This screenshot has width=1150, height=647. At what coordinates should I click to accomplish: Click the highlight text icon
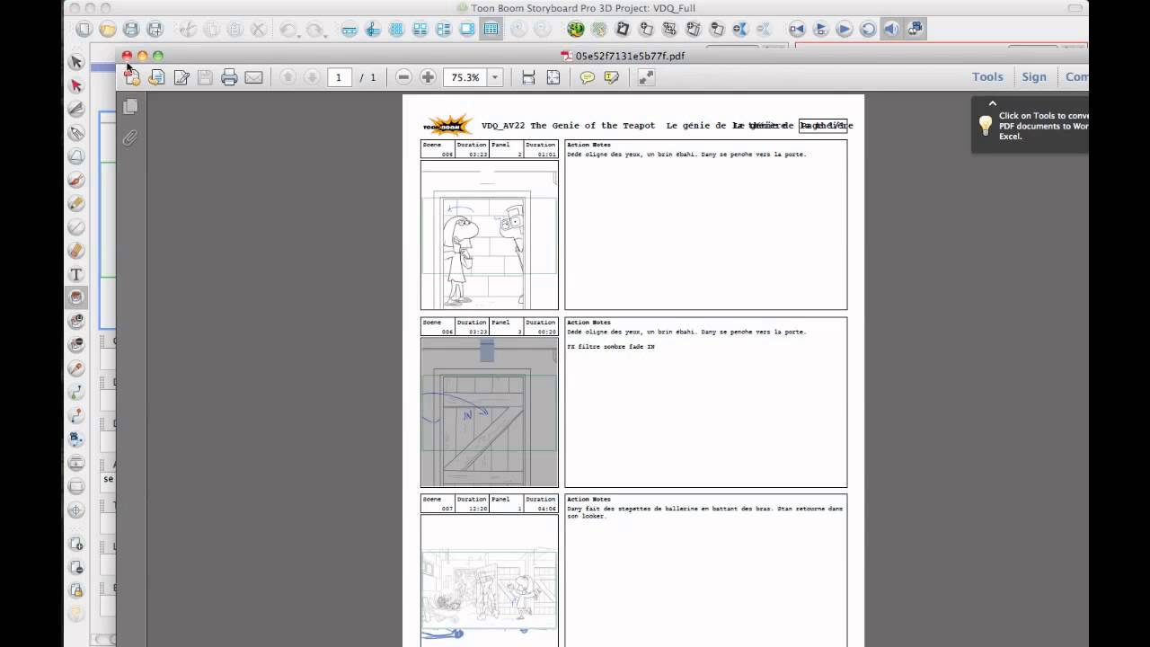pos(612,77)
